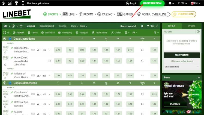This screenshot has height=115, width=204.
Task: Click the funnel filter icon in sports row
Action: click(x=156, y=33)
